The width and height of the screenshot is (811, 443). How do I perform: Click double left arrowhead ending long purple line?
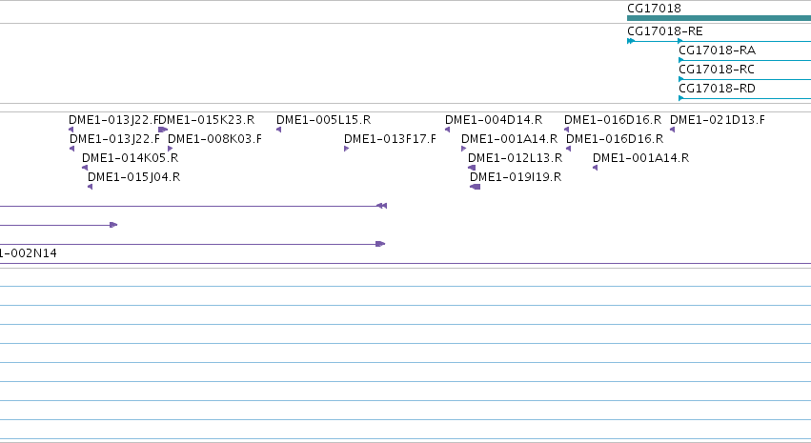click(x=382, y=206)
